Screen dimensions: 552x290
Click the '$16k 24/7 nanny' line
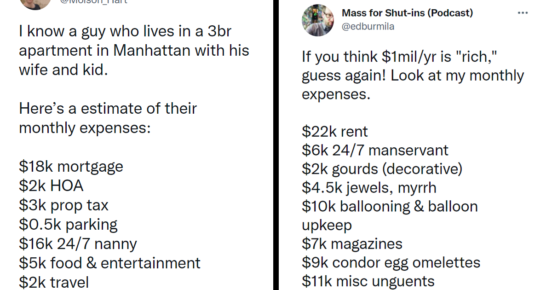point(77,244)
